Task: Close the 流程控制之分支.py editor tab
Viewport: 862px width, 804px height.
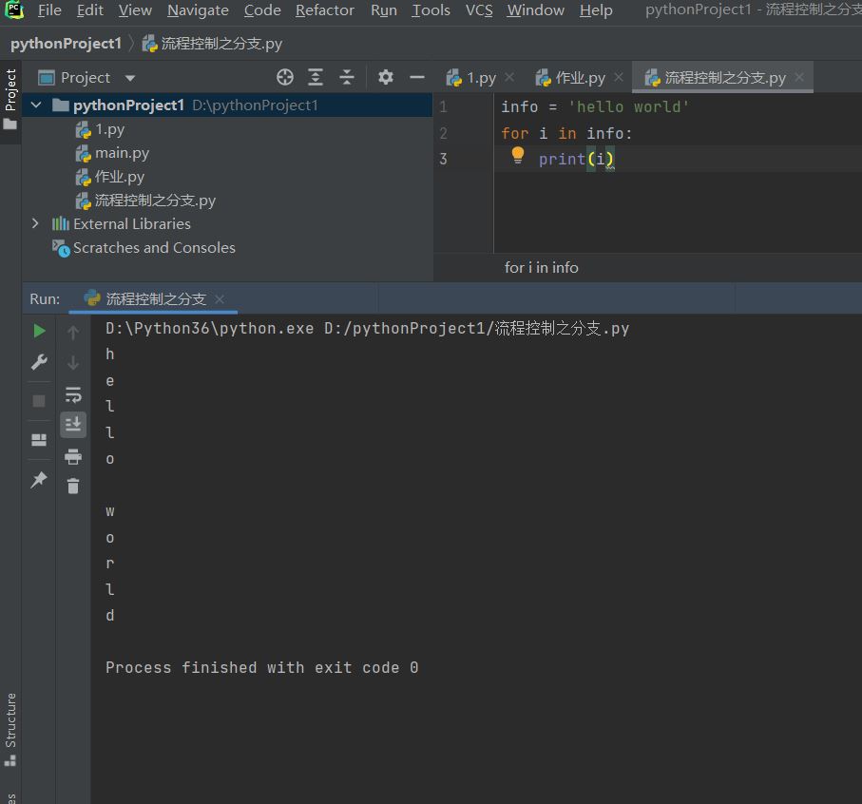Action: [x=799, y=77]
